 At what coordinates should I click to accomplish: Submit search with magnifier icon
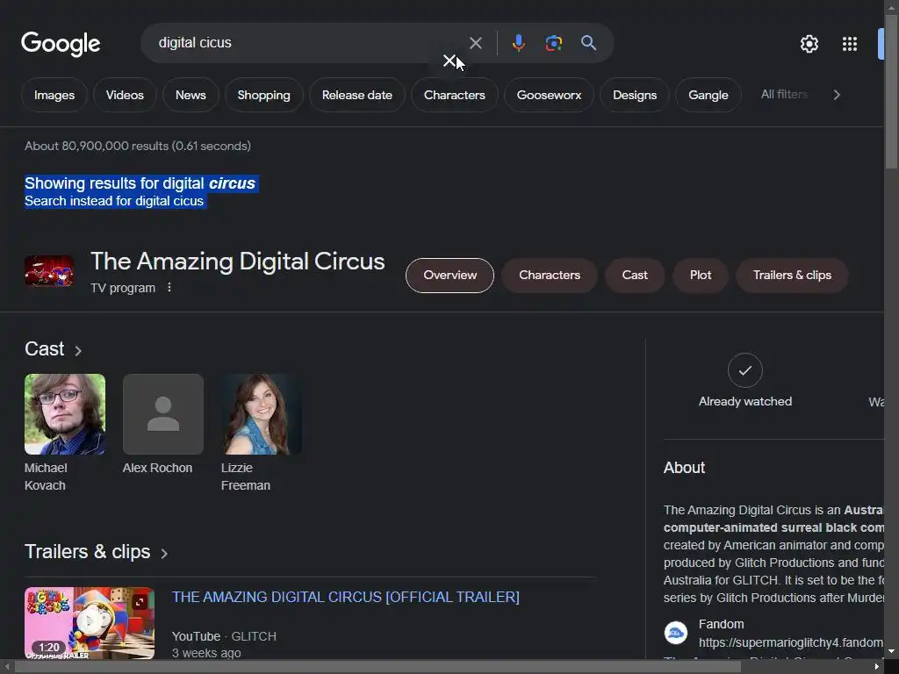coord(588,43)
